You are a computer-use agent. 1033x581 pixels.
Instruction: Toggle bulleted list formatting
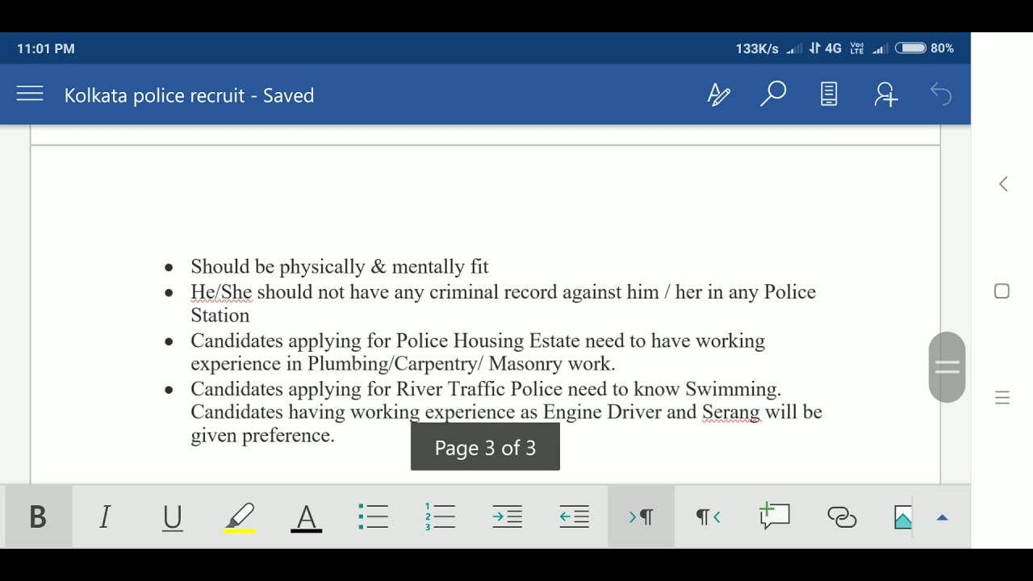pyautogui.click(x=373, y=517)
